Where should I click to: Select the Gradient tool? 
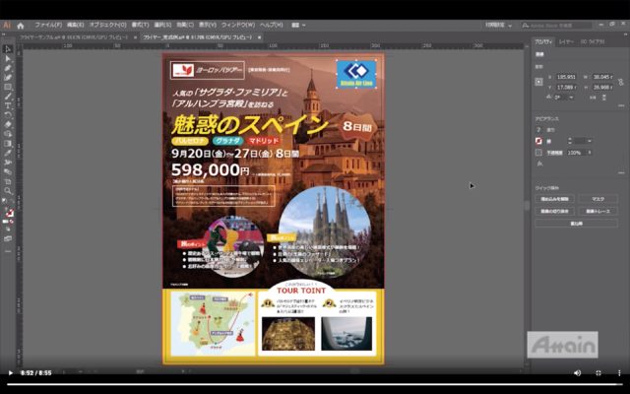(x=8, y=144)
